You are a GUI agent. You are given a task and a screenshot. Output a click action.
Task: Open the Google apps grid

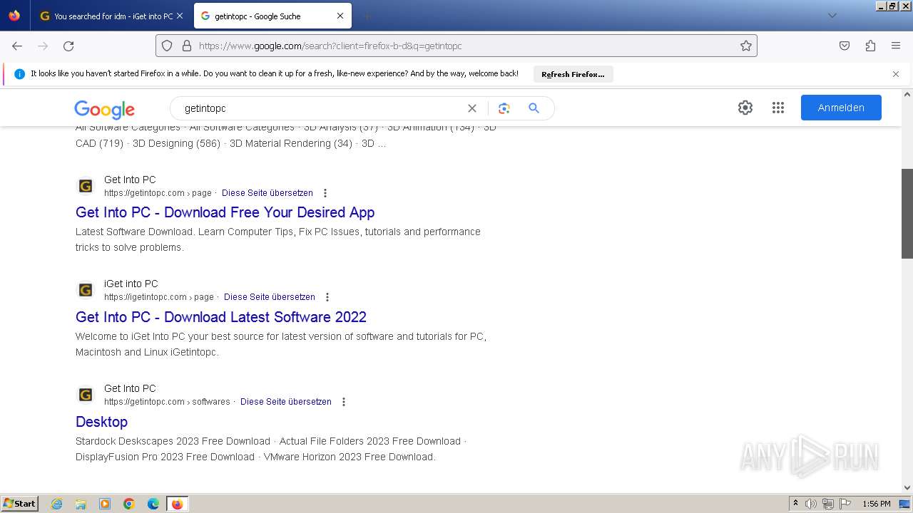(778, 108)
